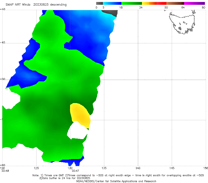Screen dimensions: 208x183
Task: Click the note line about GMT times
Action: coord(118,175)
